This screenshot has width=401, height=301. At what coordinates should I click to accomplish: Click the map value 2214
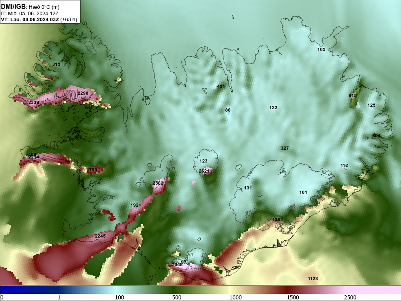[34, 157]
